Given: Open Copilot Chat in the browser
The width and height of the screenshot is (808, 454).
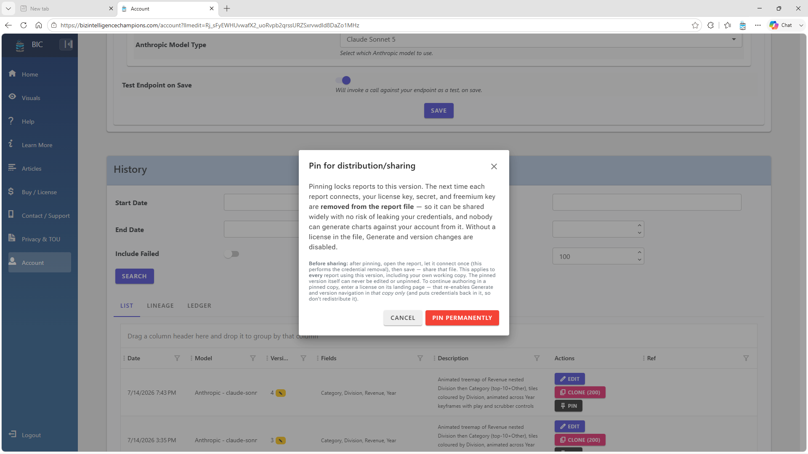Looking at the screenshot, I should click(x=781, y=25).
